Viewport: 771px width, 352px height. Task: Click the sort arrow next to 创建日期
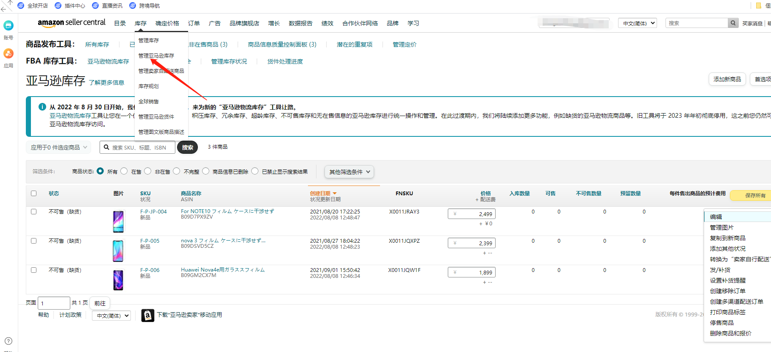tap(335, 194)
